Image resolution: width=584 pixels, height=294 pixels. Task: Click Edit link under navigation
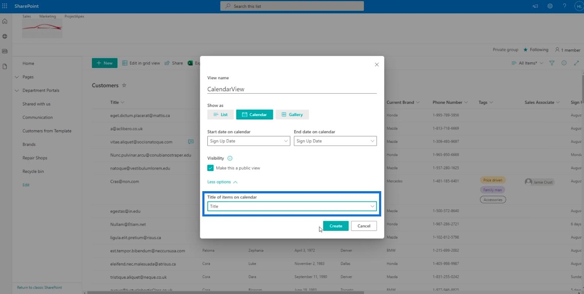(x=26, y=185)
